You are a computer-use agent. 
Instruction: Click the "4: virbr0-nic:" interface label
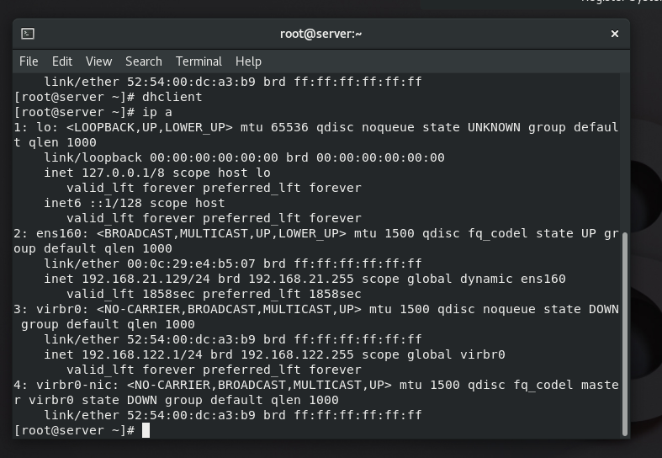pos(66,385)
